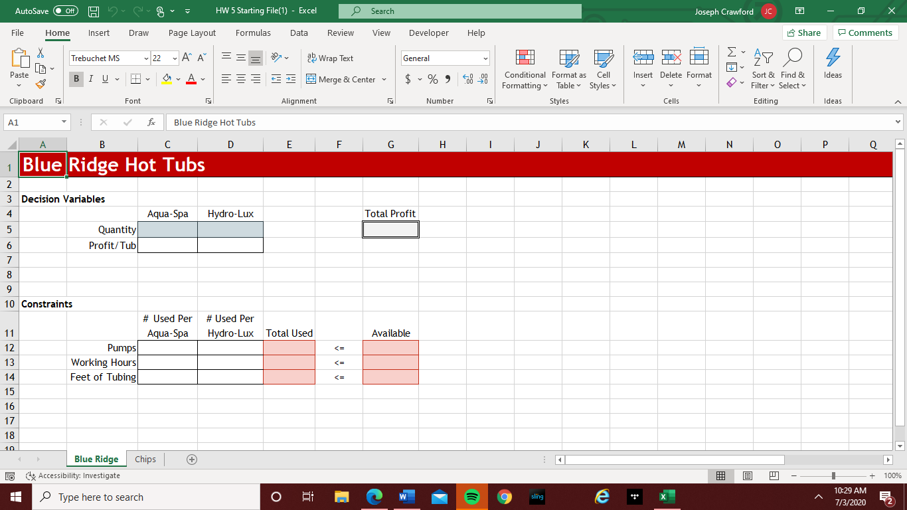Viewport: 907px width, 510px height.
Task: Toggle Bottom Align vertical alignment
Action: point(255,58)
